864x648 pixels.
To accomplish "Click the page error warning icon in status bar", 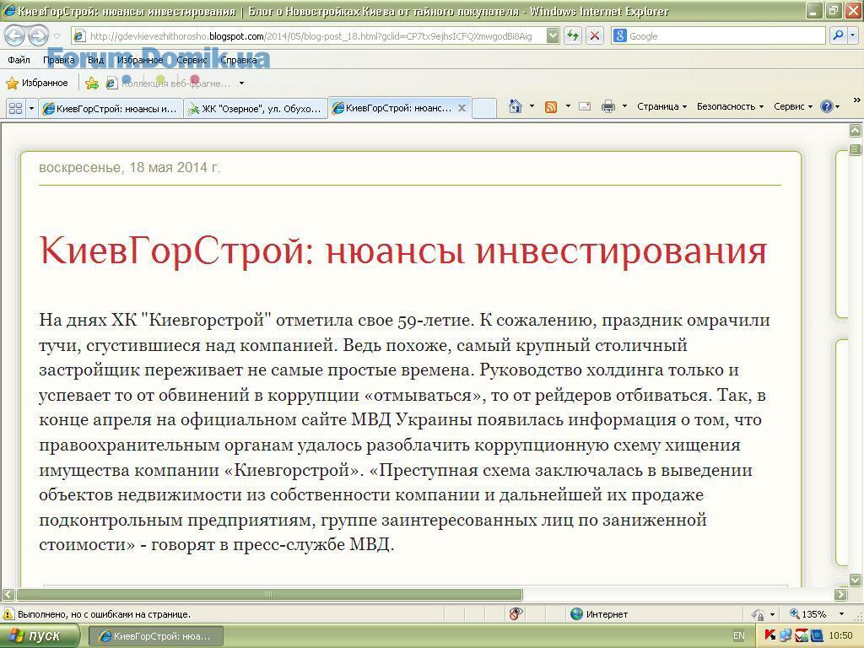I will click(x=8, y=614).
